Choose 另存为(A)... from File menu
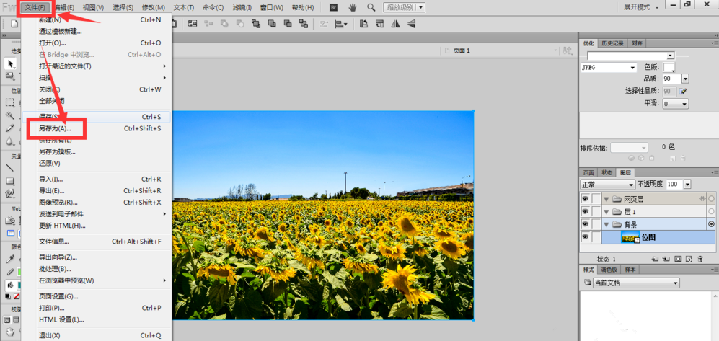The height and width of the screenshot is (341, 719). (56, 128)
